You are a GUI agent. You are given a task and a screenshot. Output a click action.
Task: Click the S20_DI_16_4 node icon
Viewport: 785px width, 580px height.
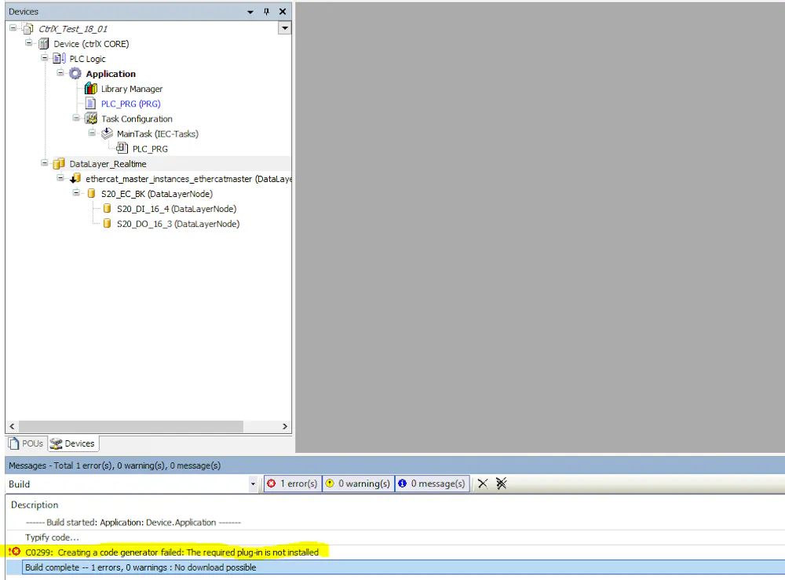click(x=107, y=209)
